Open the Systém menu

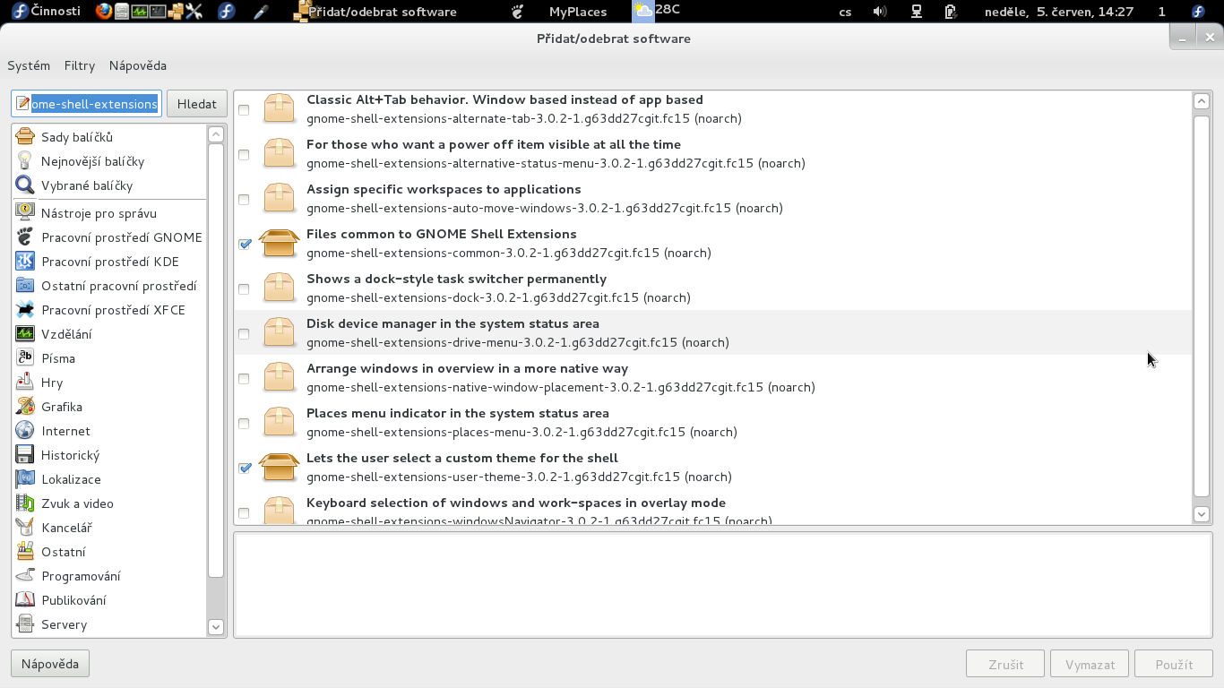point(29,65)
